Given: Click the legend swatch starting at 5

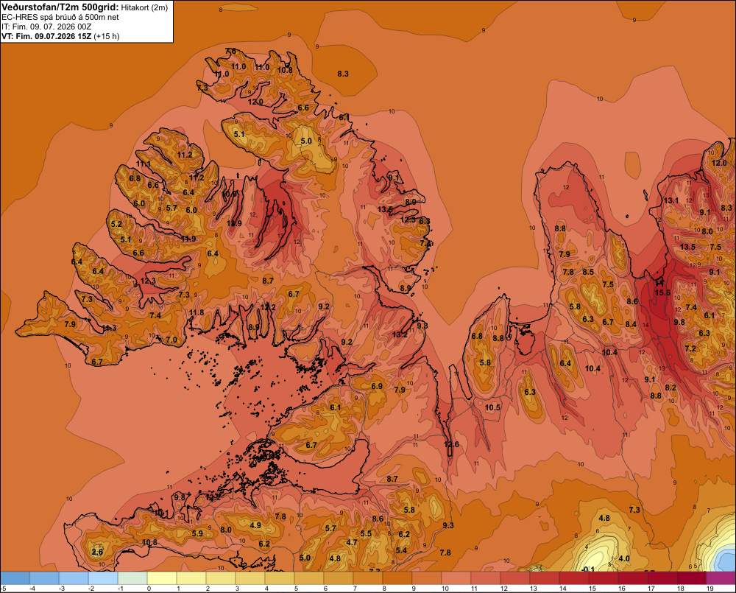Looking at the screenshot, I should point(309,578).
